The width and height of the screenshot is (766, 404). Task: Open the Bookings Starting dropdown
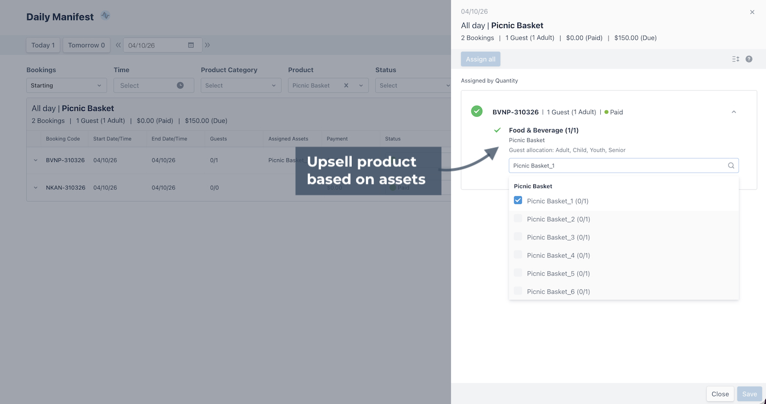pyautogui.click(x=66, y=85)
